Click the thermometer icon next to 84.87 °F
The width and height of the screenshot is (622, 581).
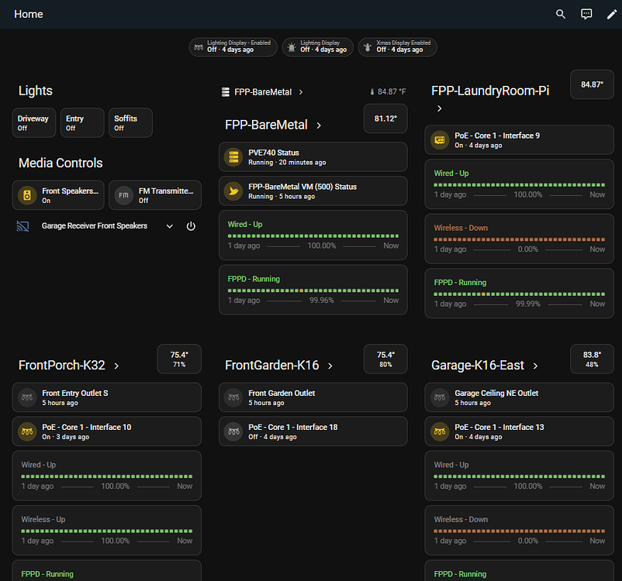(375, 91)
